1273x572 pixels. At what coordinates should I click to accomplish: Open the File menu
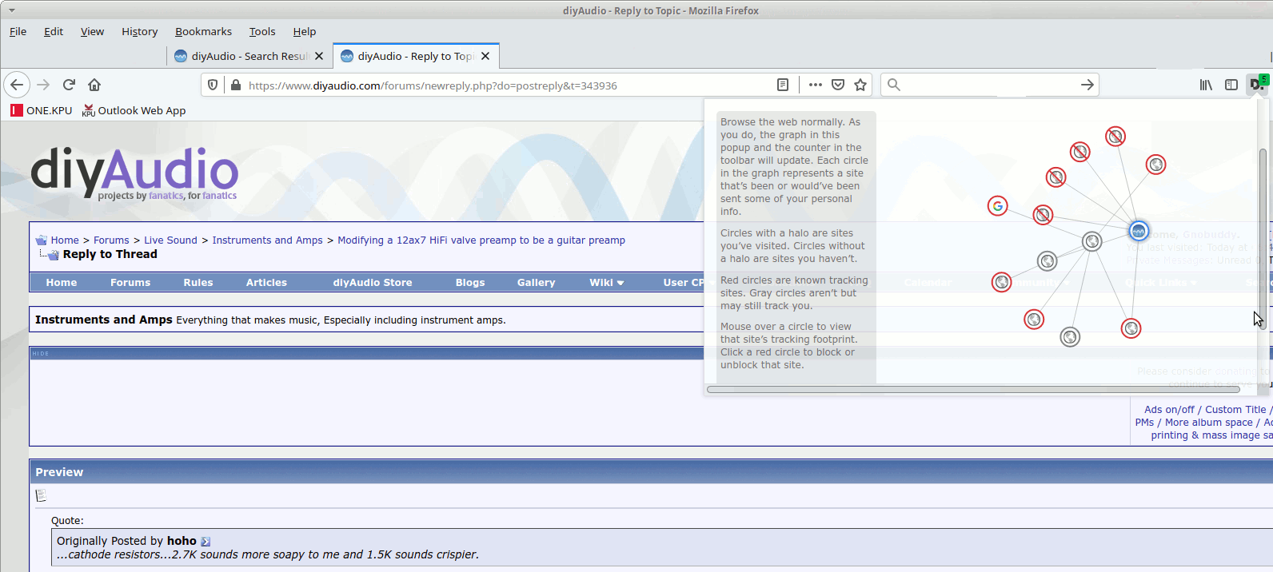pos(18,31)
